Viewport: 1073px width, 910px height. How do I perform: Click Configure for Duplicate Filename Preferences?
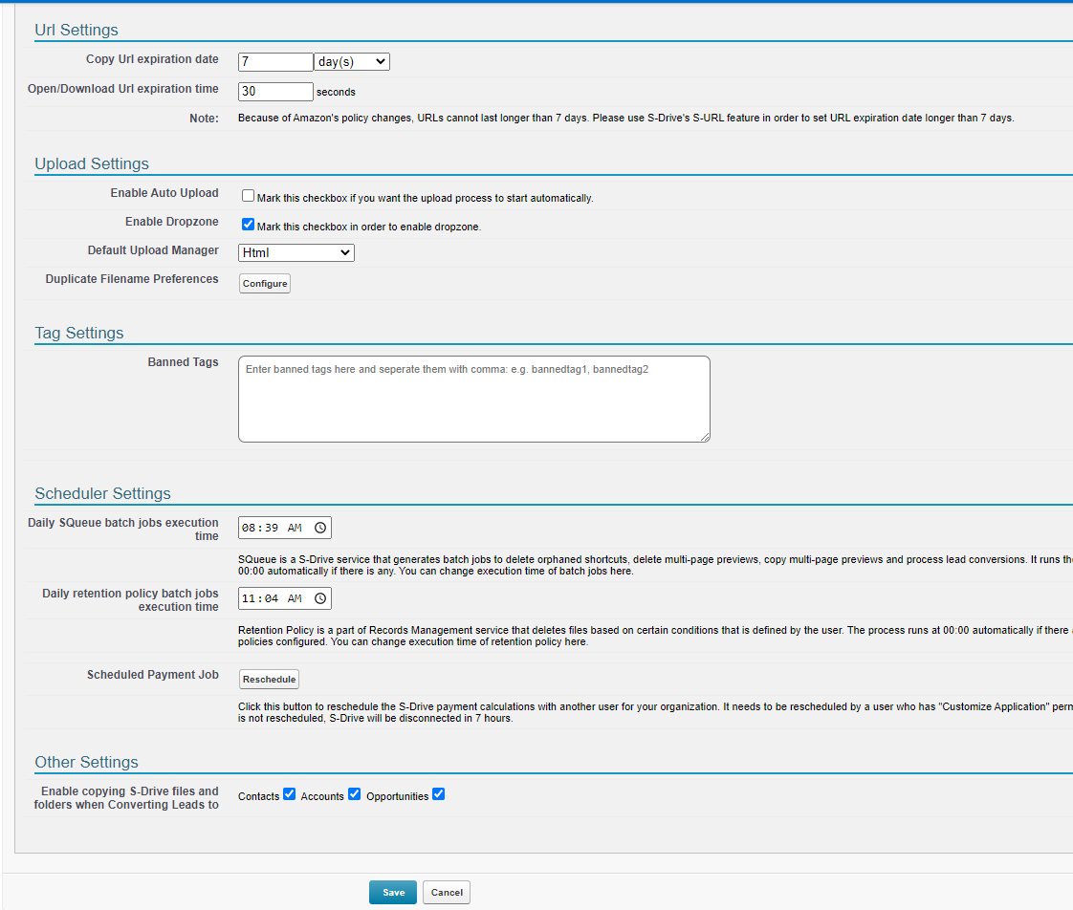(x=265, y=284)
